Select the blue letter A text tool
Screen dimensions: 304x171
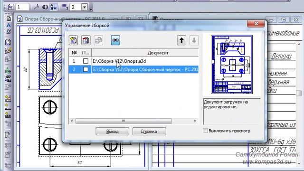pyautogui.click(x=9, y=25)
